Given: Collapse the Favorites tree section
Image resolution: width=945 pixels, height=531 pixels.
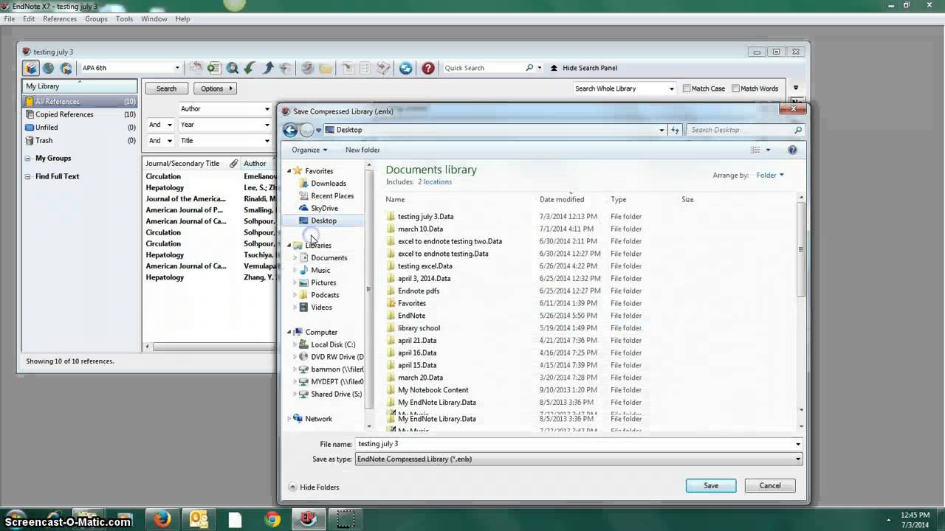Looking at the screenshot, I should click(289, 171).
